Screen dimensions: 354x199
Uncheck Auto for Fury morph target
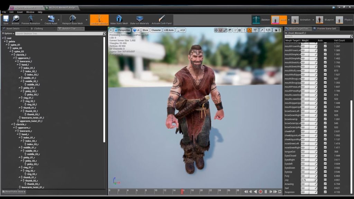tap(325, 176)
